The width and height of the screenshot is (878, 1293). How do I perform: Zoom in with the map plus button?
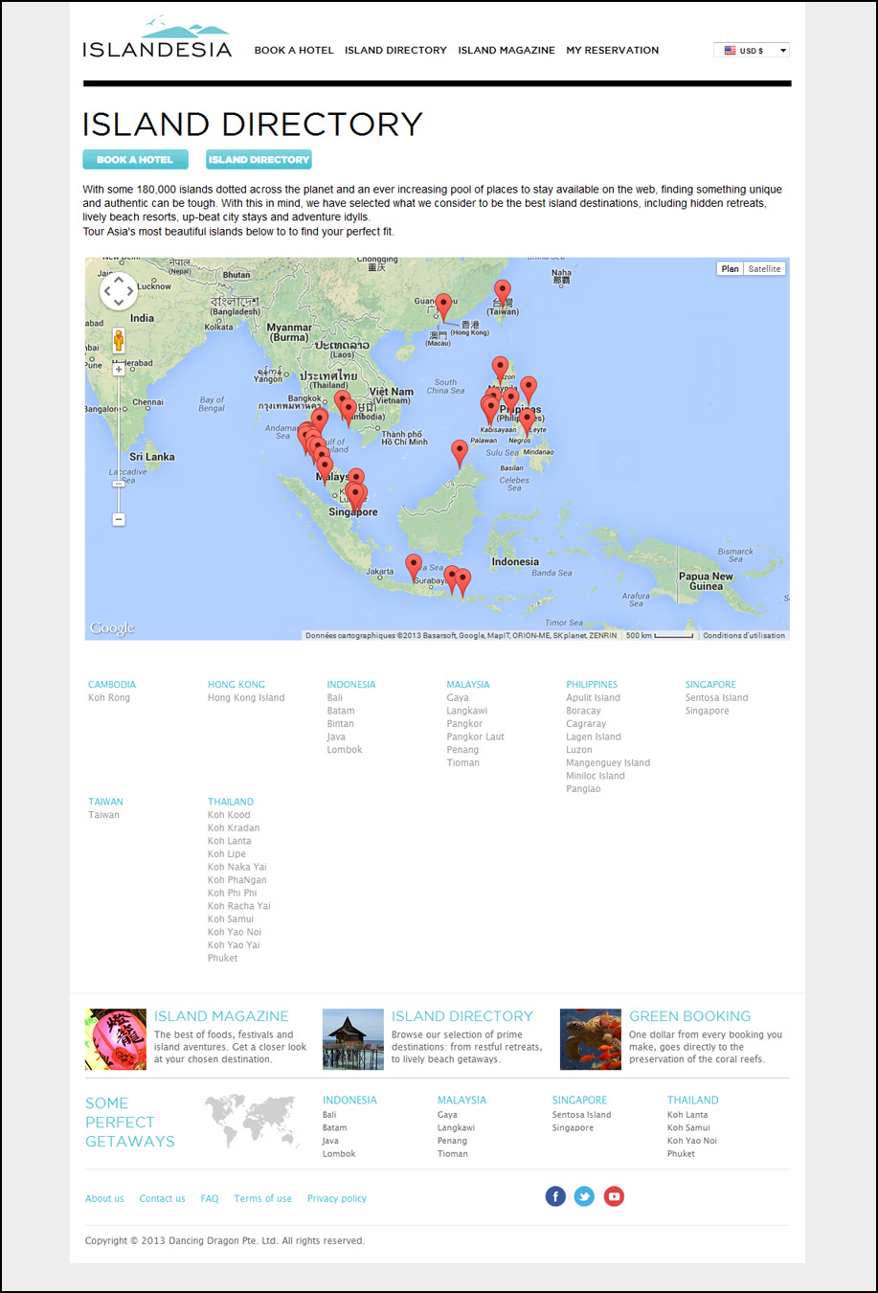[x=119, y=369]
